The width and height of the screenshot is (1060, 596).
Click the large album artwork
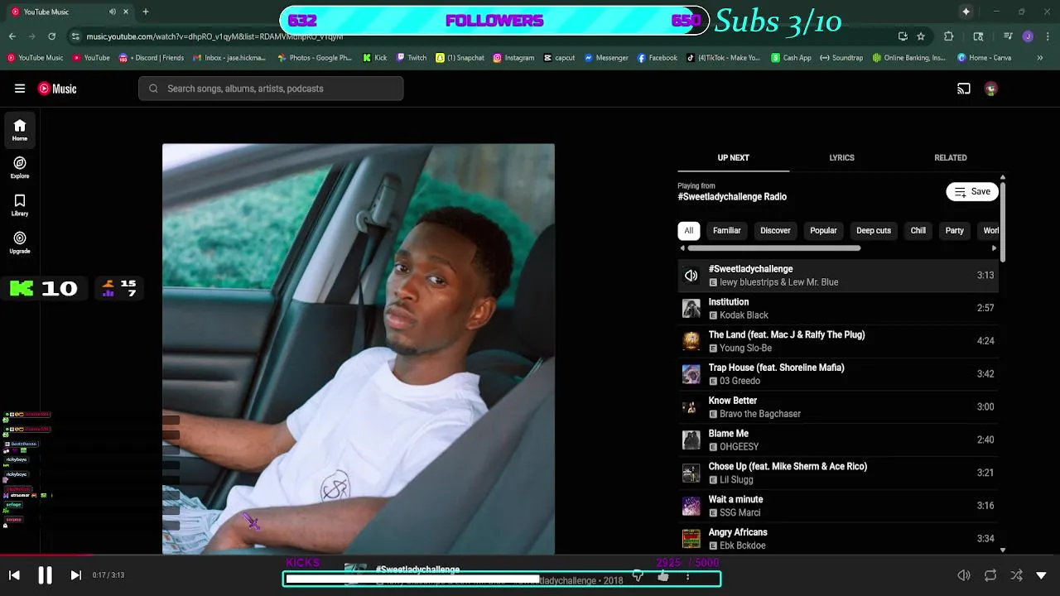pyautogui.click(x=359, y=348)
